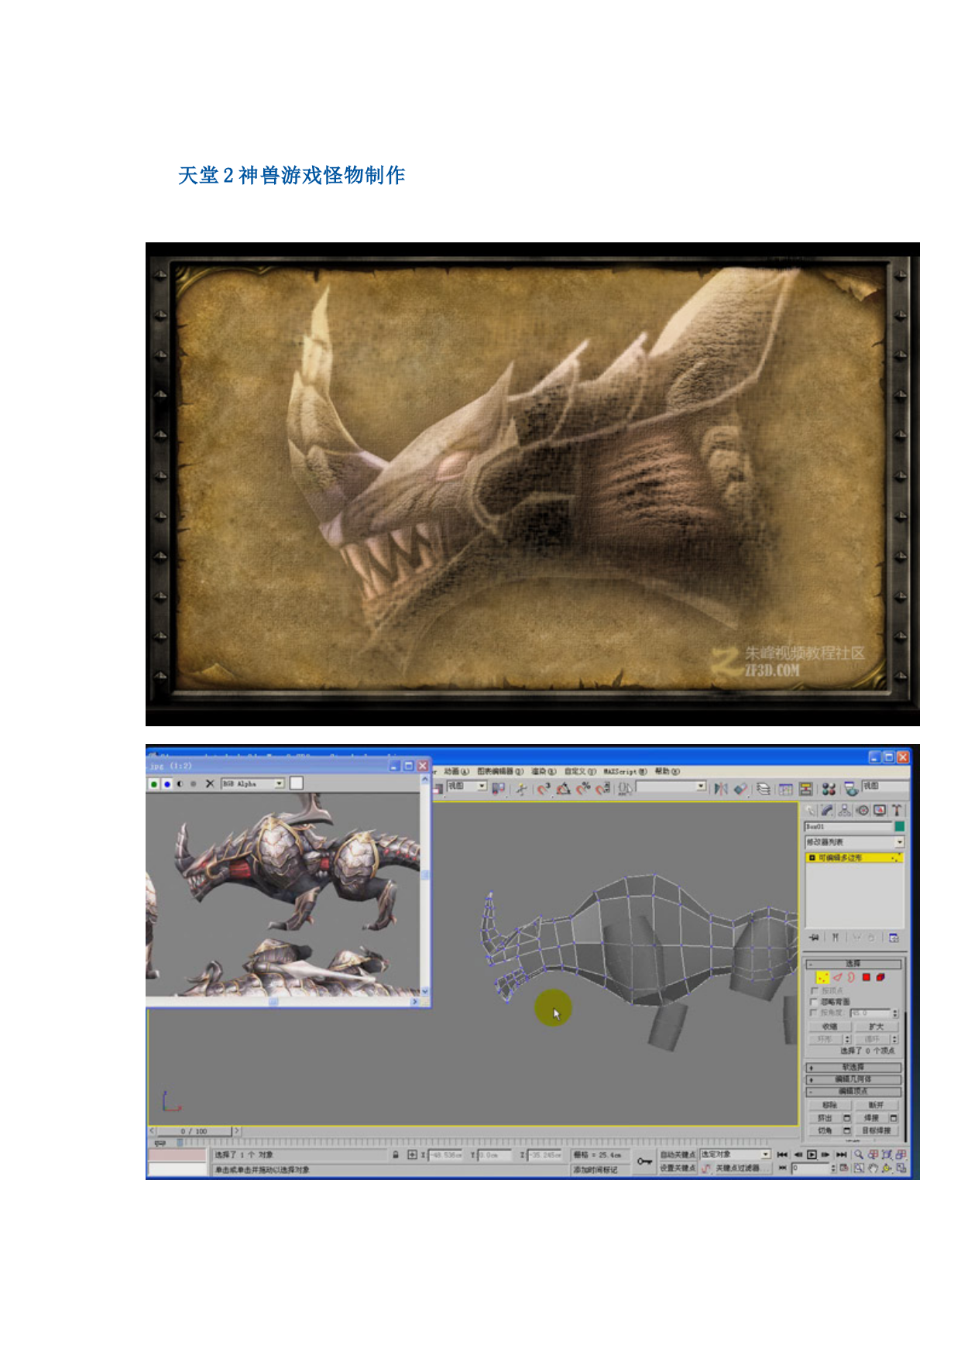Collapse the Edit Vertices rollout
Screen dimensions: 961x1358
click(x=853, y=1092)
